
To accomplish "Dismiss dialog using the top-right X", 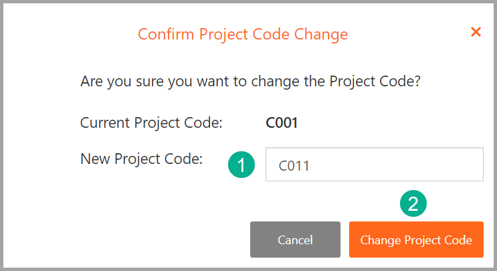I will 476,31.
